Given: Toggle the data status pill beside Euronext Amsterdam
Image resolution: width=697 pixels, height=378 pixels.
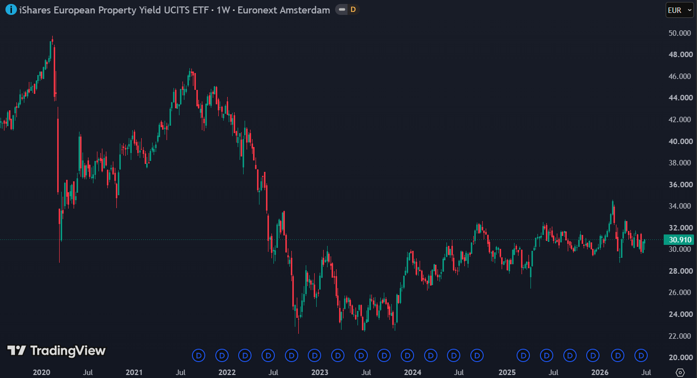Looking at the screenshot, I should (x=347, y=9).
